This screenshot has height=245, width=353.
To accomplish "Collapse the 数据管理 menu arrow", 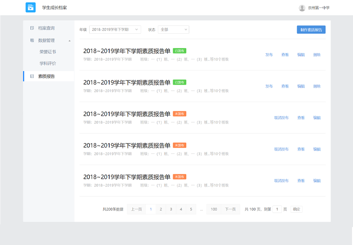I will [69, 40].
